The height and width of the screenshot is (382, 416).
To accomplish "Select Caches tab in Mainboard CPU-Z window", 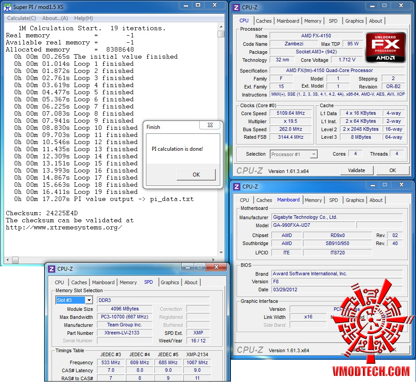I will coord(264,200).
